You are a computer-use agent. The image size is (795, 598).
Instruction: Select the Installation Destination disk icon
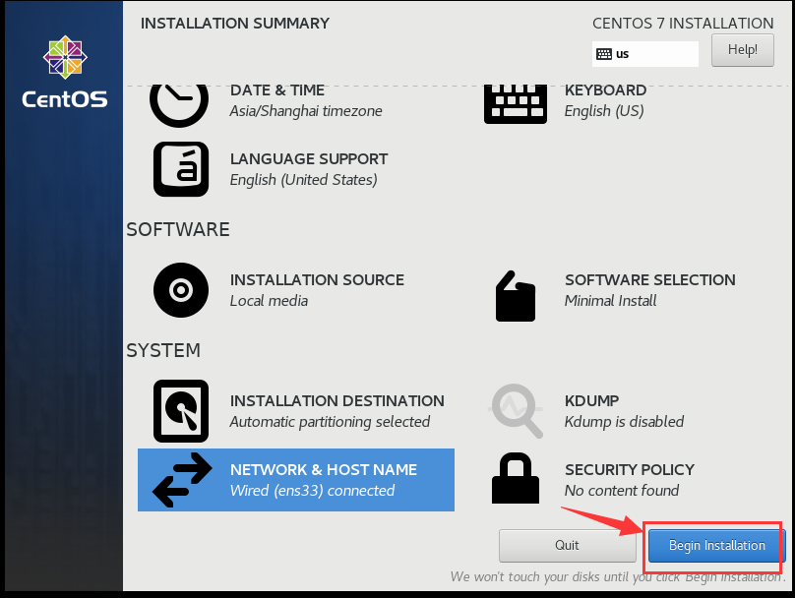tap(180, 411)
